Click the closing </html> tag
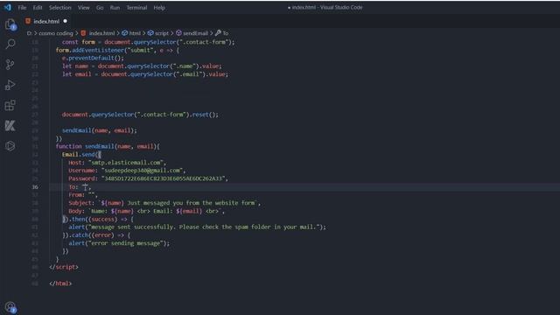This screenshot has width=560, height=315. (x=60, y=283)
